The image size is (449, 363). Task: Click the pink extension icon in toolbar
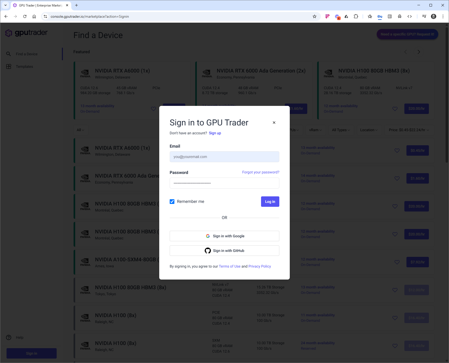click(x=327, y=16)
